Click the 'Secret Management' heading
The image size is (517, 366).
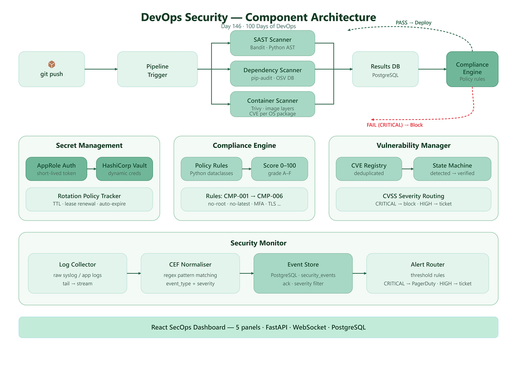point(89,145)
